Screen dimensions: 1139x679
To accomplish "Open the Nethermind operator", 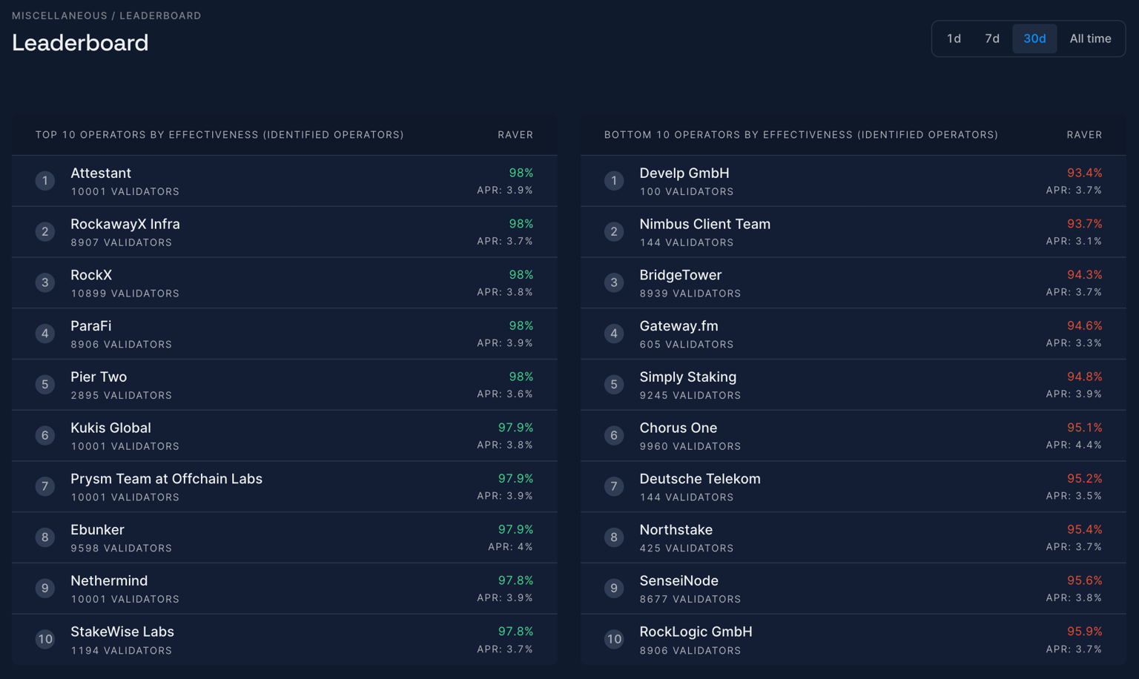I will tap(109, 581).
